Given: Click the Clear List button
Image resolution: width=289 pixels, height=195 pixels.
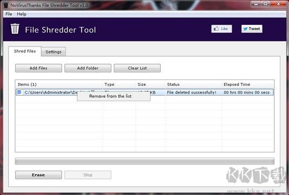Looking at the screenshot, I should click(137, 68).
